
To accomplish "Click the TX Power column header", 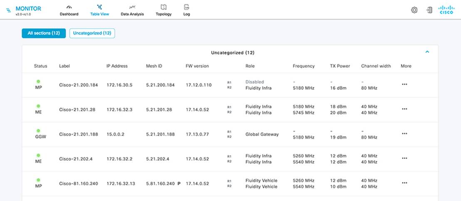I will (340, 66).
